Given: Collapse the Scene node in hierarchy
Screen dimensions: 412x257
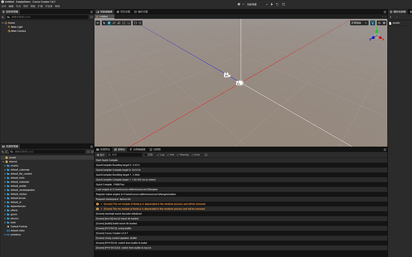Looking at the screenshot, I should tap(2, 23).
